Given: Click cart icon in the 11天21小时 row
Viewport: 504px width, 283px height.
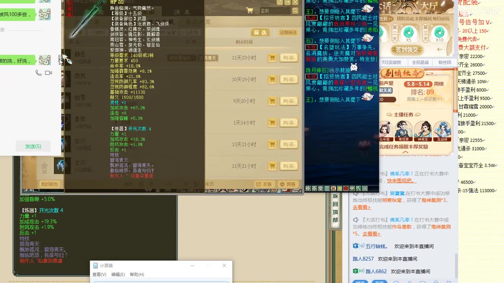Looking at the screenshot, I should 272,166.
